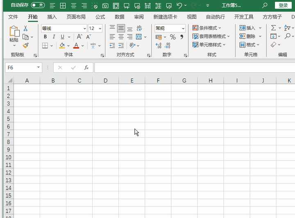Click the insert function fx icon
Viewport: 295px width, 218px height.
click(86, 67)
